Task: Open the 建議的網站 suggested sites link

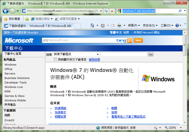Action: (42, 19)
